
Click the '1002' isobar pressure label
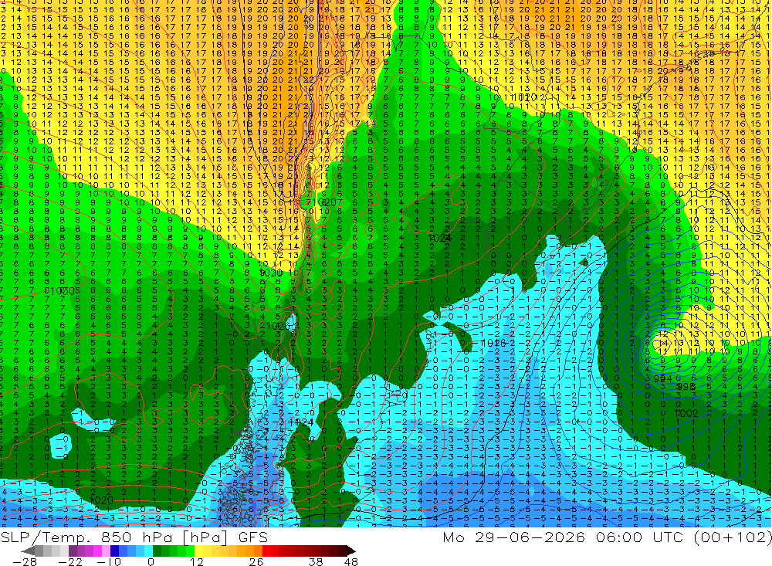coord(686,413)
